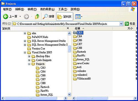This screenshot has height=101, width=138.
Task: Open the Tools (工具) menu
Action: 63,9
